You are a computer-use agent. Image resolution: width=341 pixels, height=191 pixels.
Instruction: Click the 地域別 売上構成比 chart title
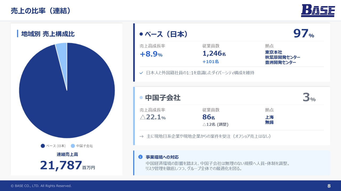48,34
